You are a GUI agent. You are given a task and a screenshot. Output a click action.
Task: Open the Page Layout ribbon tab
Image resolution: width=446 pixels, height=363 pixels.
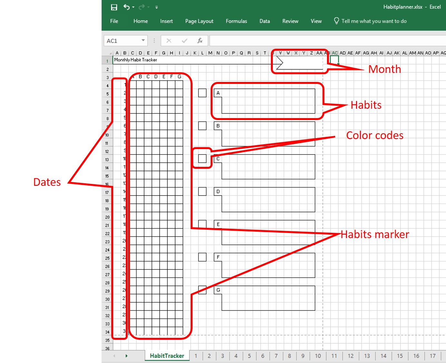coord(199,21)
